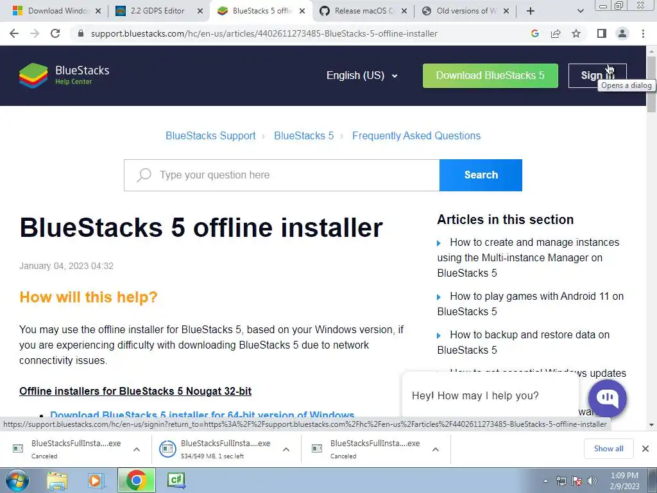Click the padlock site info icon
Image resolution: width=657 pixels, height=493 pixels.
[x=81, y=33]
